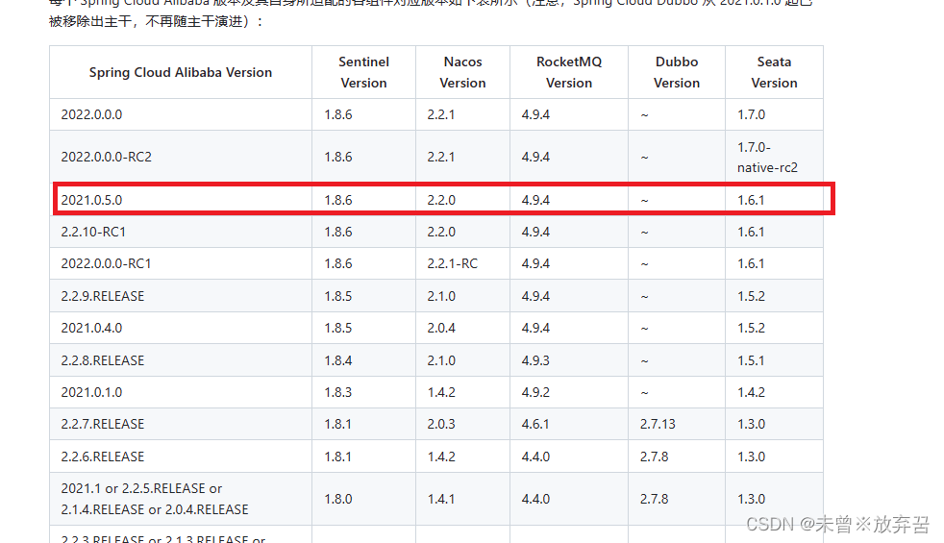Click the 'Seata Version' column header
Viewport: 944px width, 543px height.
pos(774,72)
